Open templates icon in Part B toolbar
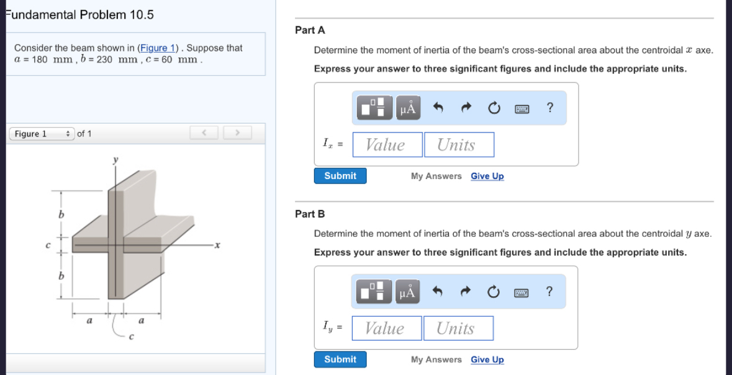The image size is (732, 375). pos(374,291)
